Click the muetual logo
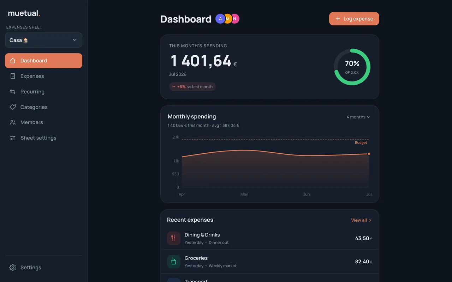 (24, 13)
